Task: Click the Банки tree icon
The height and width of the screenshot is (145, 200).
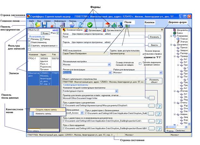Action: [x=174, y=33]
